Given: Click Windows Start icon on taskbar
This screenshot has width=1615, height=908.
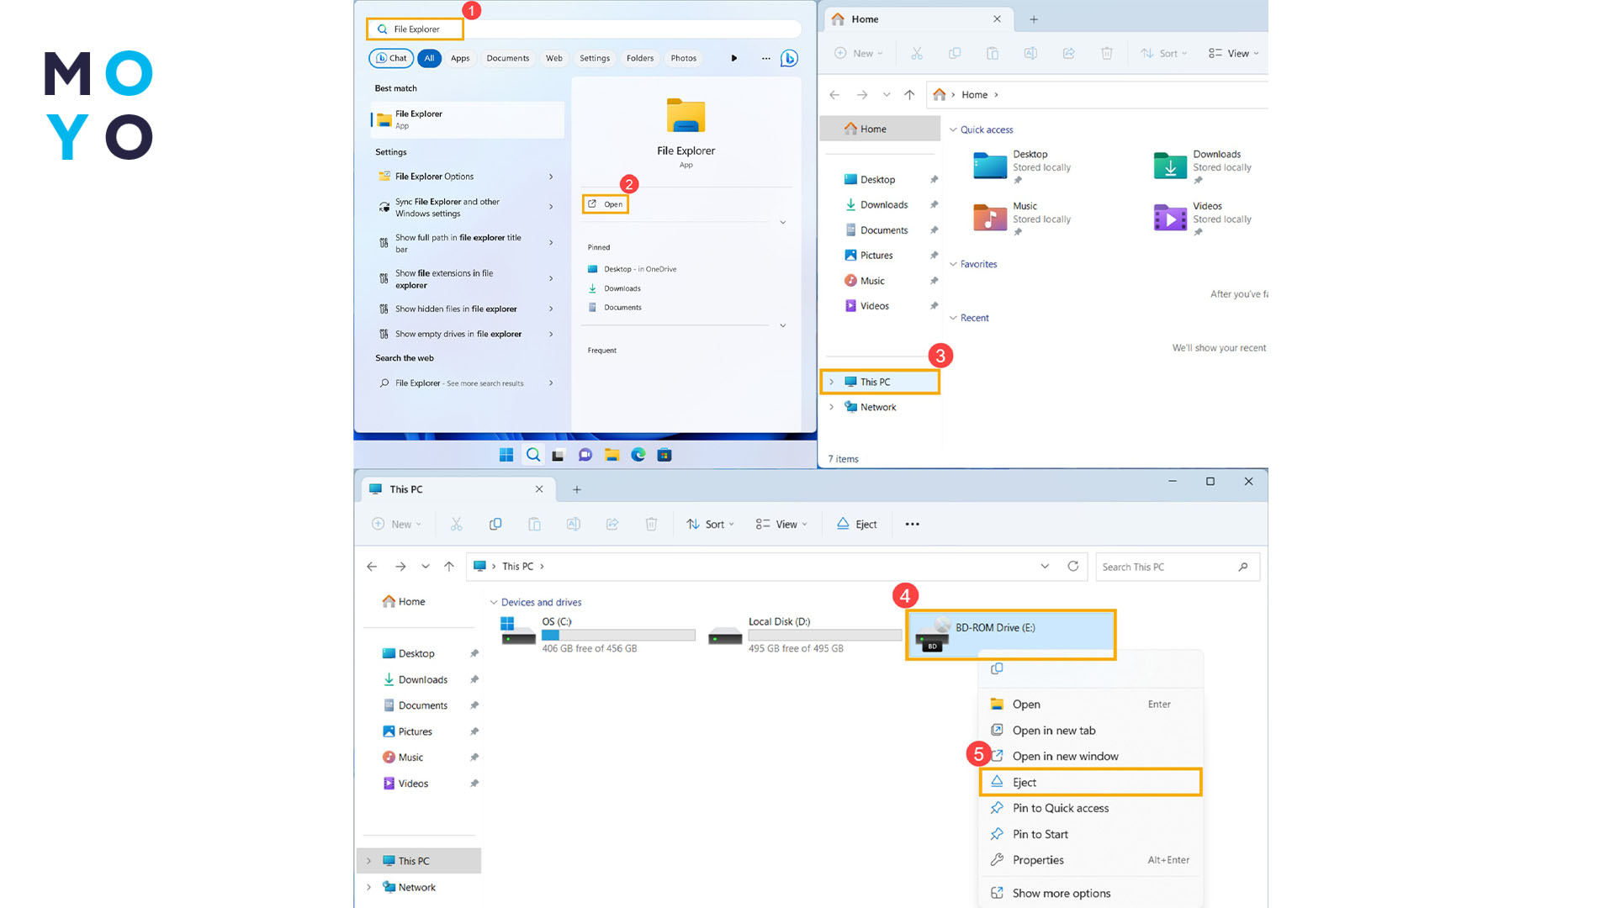Looking at the screenshot, I should pos(506,455).
